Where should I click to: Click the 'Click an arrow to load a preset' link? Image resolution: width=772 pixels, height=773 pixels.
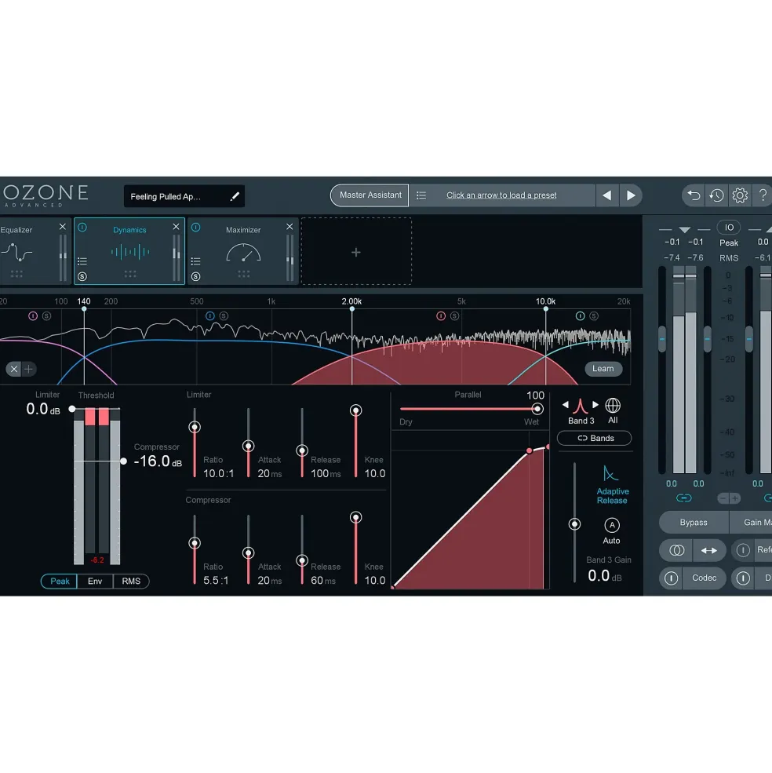click(x=501, y=195)
